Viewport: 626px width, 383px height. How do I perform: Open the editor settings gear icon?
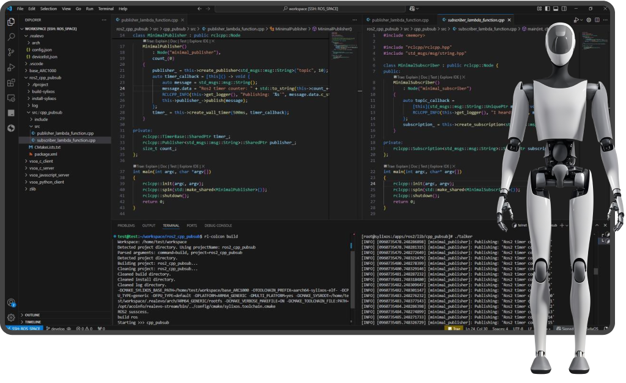click(589, 20)
